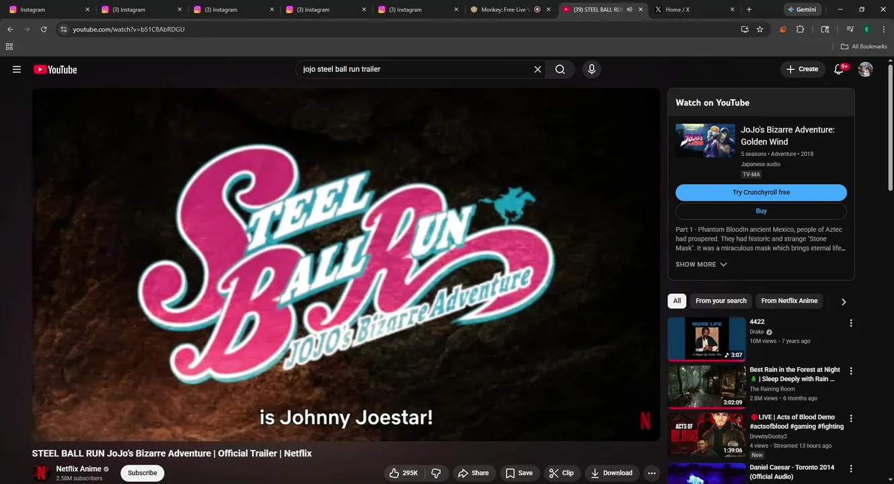The width and height of the screenshot is (894, 484).
Task: Bookmark this page with star
Action: click(x=760, y=30)
